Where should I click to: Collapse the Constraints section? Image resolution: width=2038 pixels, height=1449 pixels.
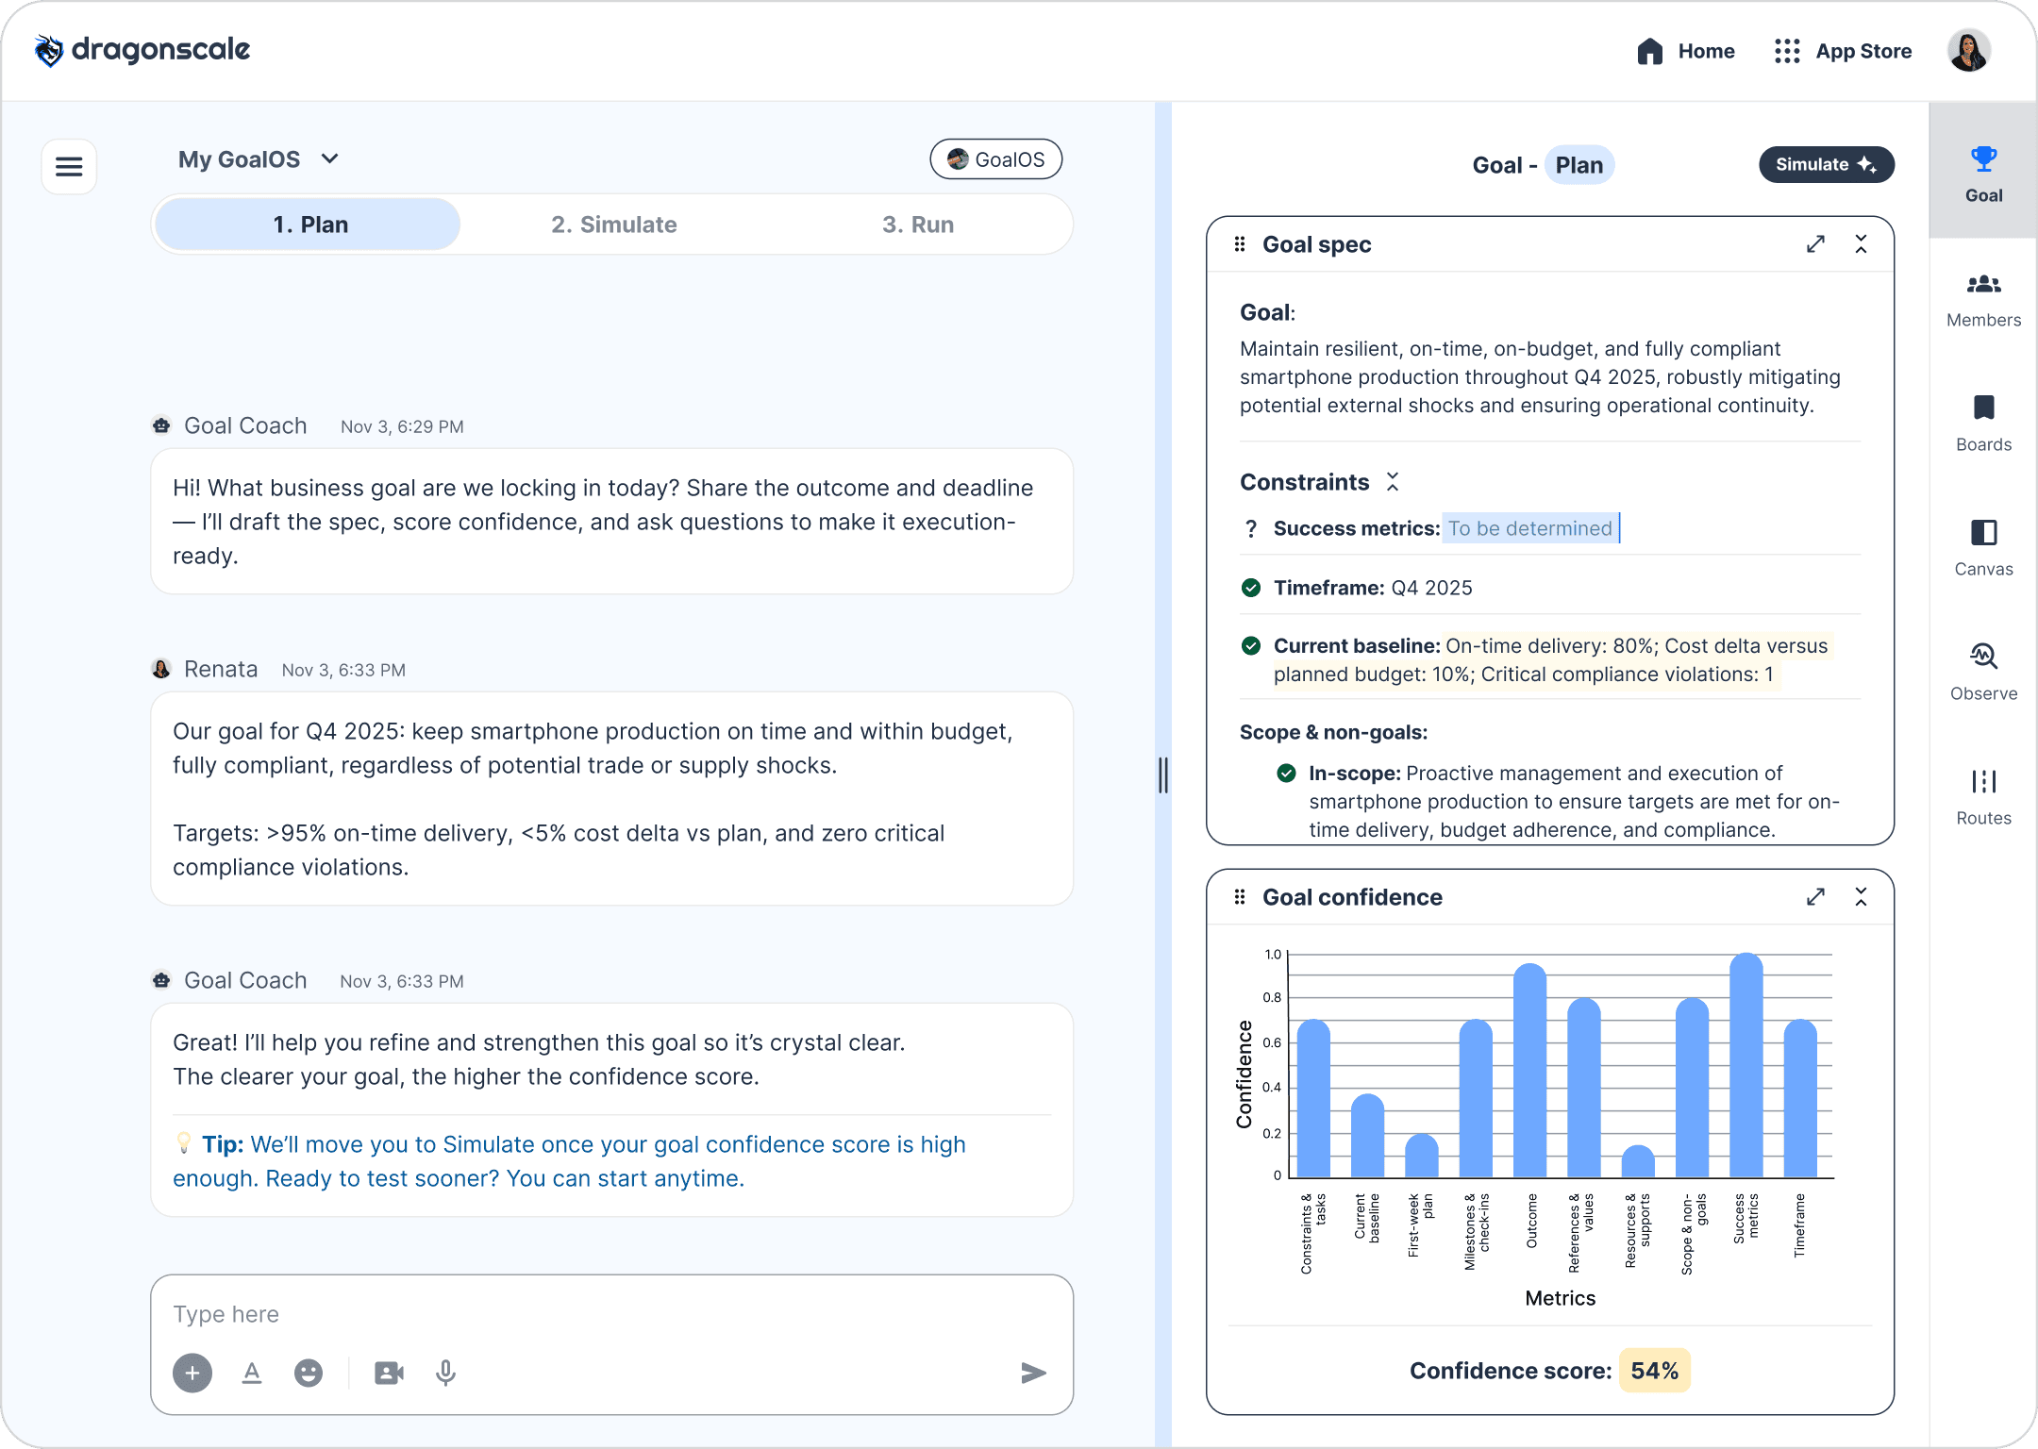pyautogui.click(x=1393, y=482)
